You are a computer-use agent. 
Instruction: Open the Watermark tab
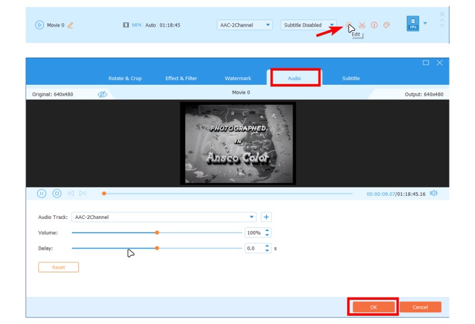[x=238, y=78]
